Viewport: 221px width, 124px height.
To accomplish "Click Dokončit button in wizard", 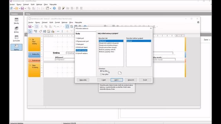I will [131, 80].
